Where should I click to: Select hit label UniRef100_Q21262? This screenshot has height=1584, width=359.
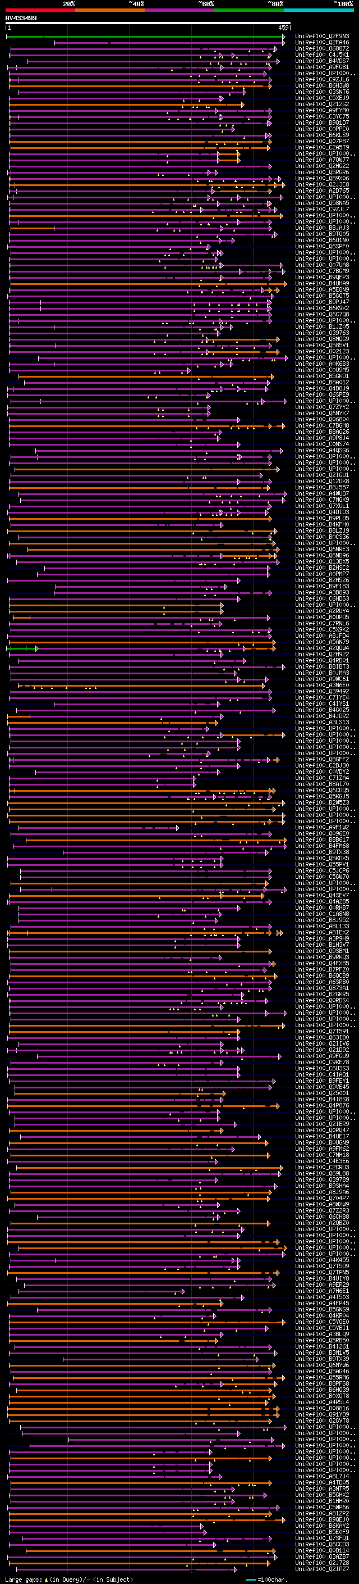322,105
